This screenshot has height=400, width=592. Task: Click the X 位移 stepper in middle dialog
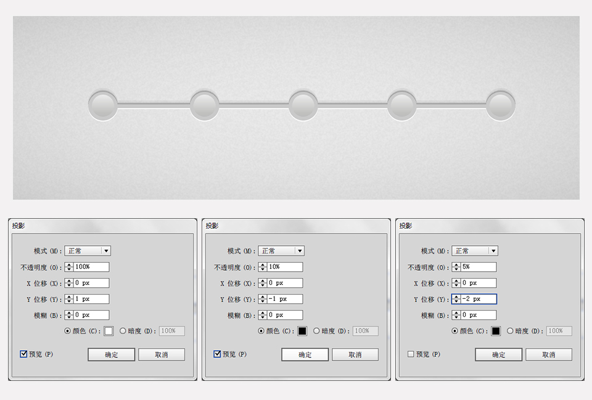point(263,283)
